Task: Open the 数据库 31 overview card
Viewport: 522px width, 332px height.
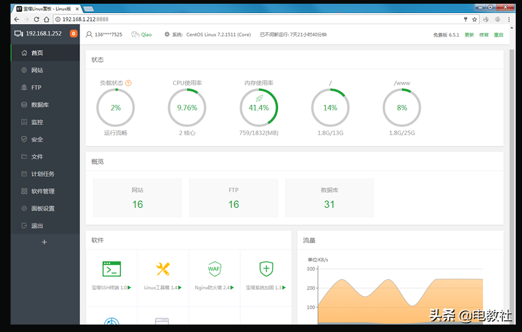Action: (x=330, y=198)
